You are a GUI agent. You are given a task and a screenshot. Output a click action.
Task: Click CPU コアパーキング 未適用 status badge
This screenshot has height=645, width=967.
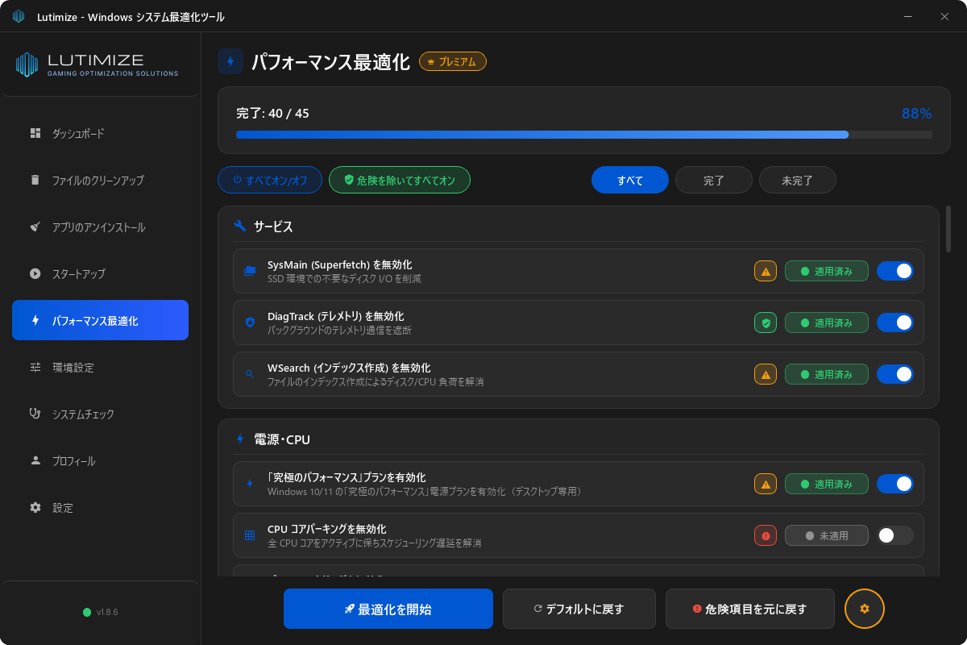tap(827, 535)
